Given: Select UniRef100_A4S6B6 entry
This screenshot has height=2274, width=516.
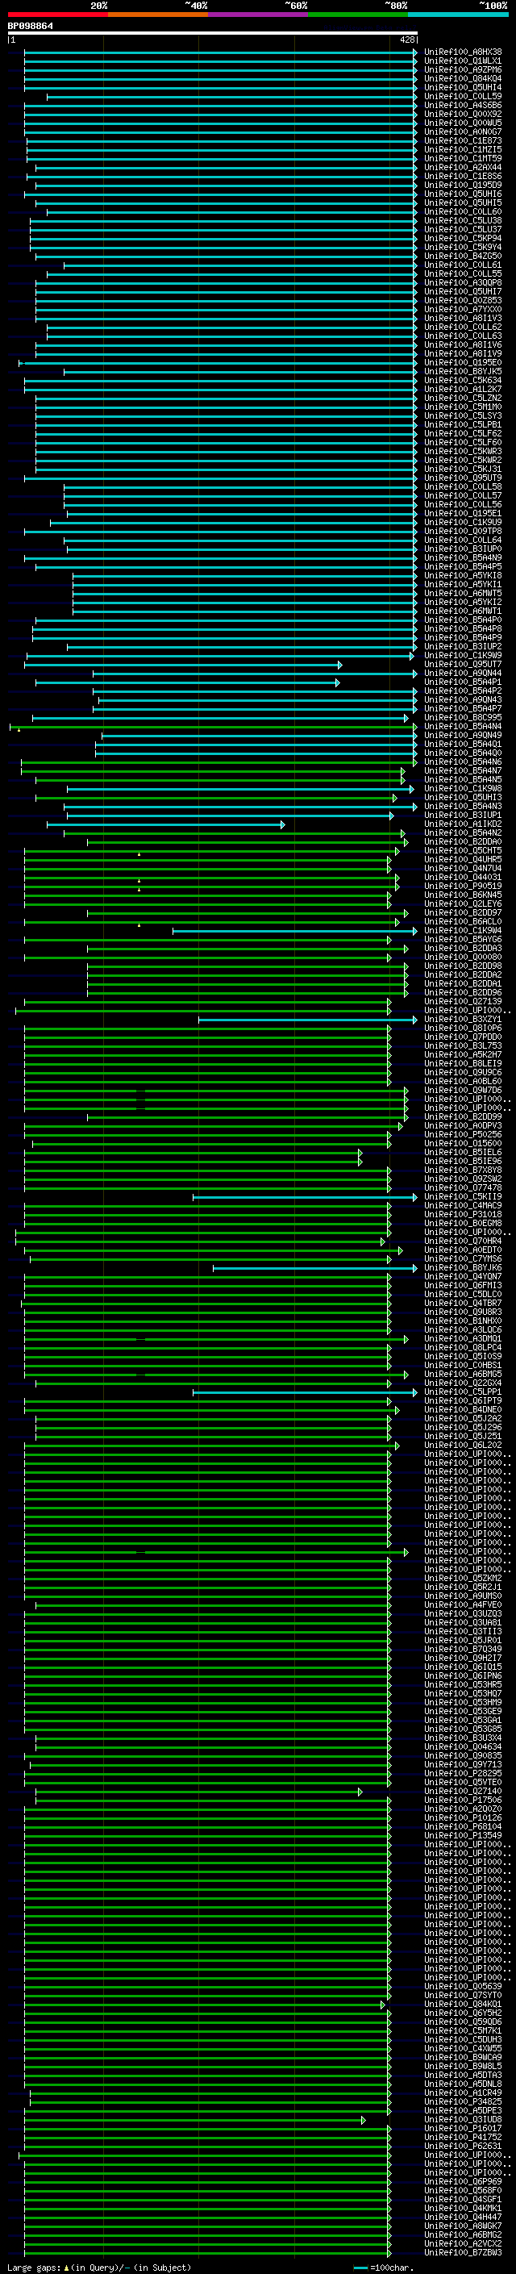Looking at the screenshot, I should click(x=463, y=105).
